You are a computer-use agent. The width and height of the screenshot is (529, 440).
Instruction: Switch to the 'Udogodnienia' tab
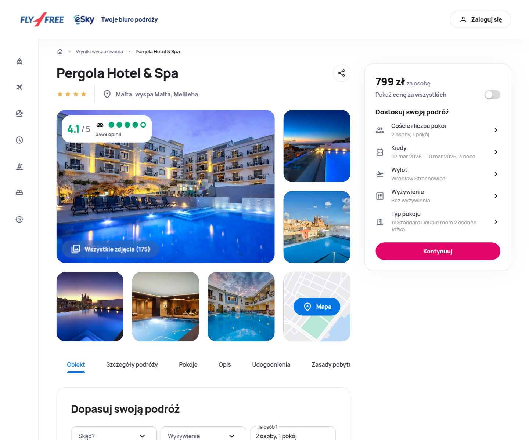pos(271,364)
